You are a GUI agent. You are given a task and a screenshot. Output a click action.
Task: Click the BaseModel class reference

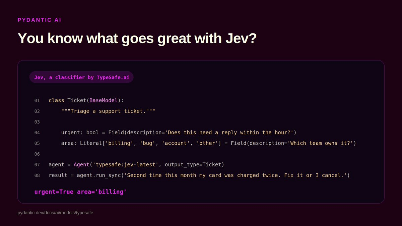(104, 100)
